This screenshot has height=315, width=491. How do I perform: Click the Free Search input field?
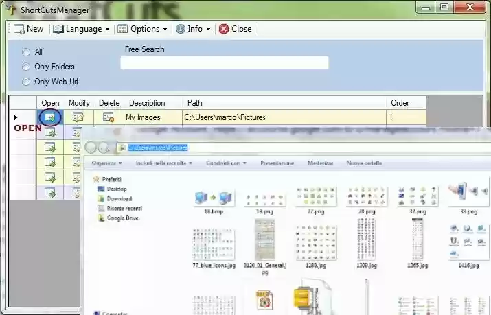pyautogui.click(x=225, y=62)
